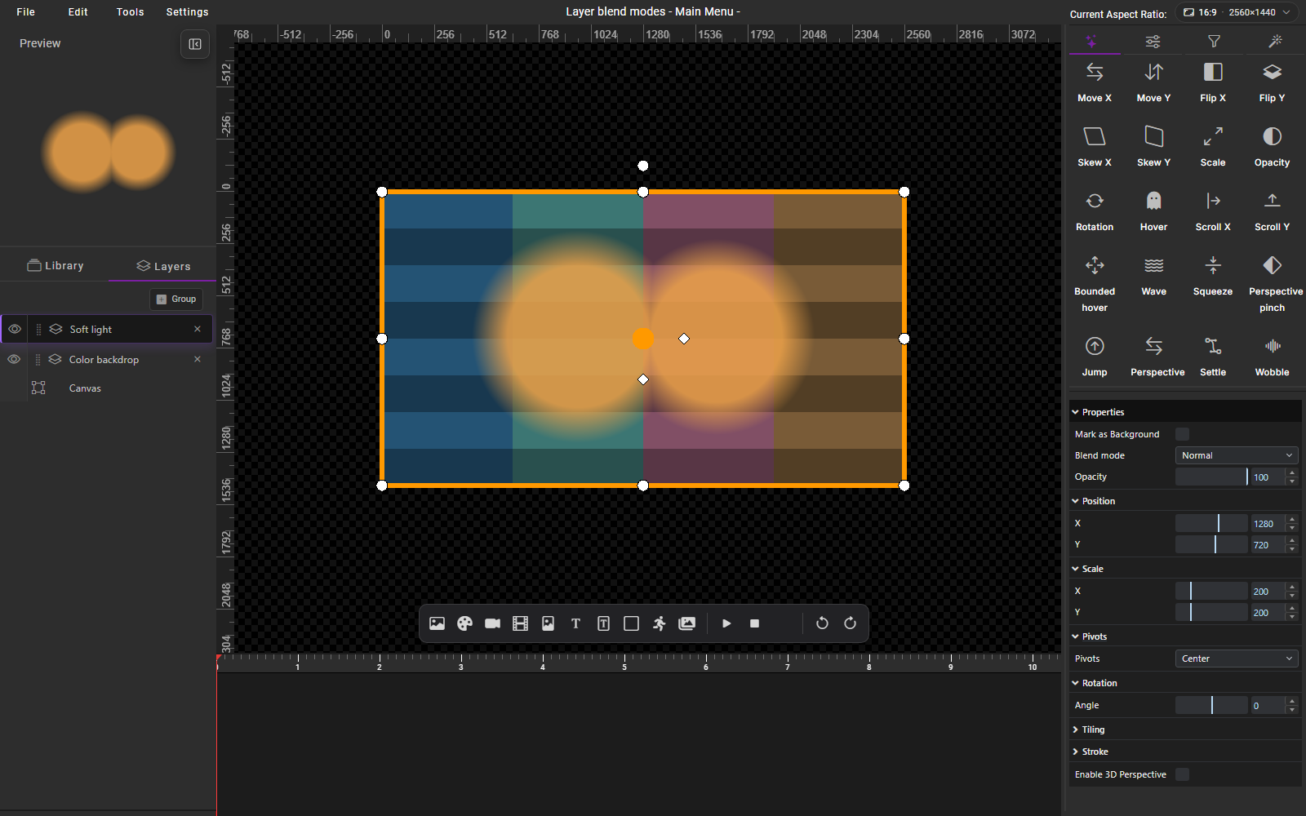The height and width of the screenshot is (816, 1306).
Task: Add a rectangle shape element
Action: [631, 623]
